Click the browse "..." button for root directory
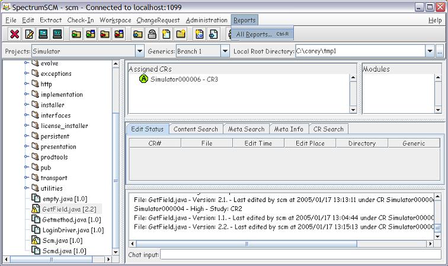The height and width of the screenshot is (266, 448). 440,51
